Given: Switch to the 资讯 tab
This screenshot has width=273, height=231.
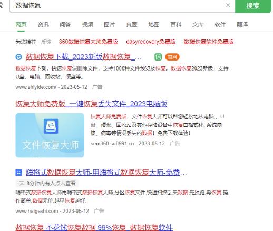Looking at the screenshot, I should pos(43,24).
